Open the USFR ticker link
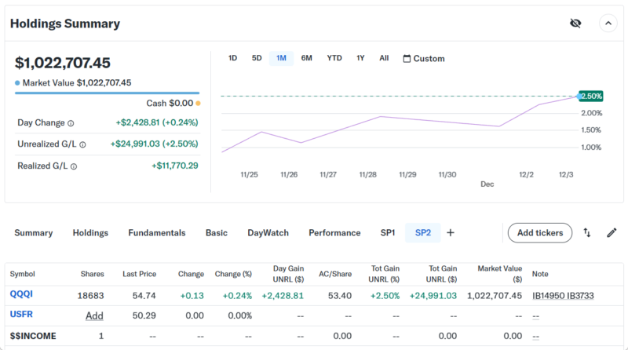 point(21,315)
